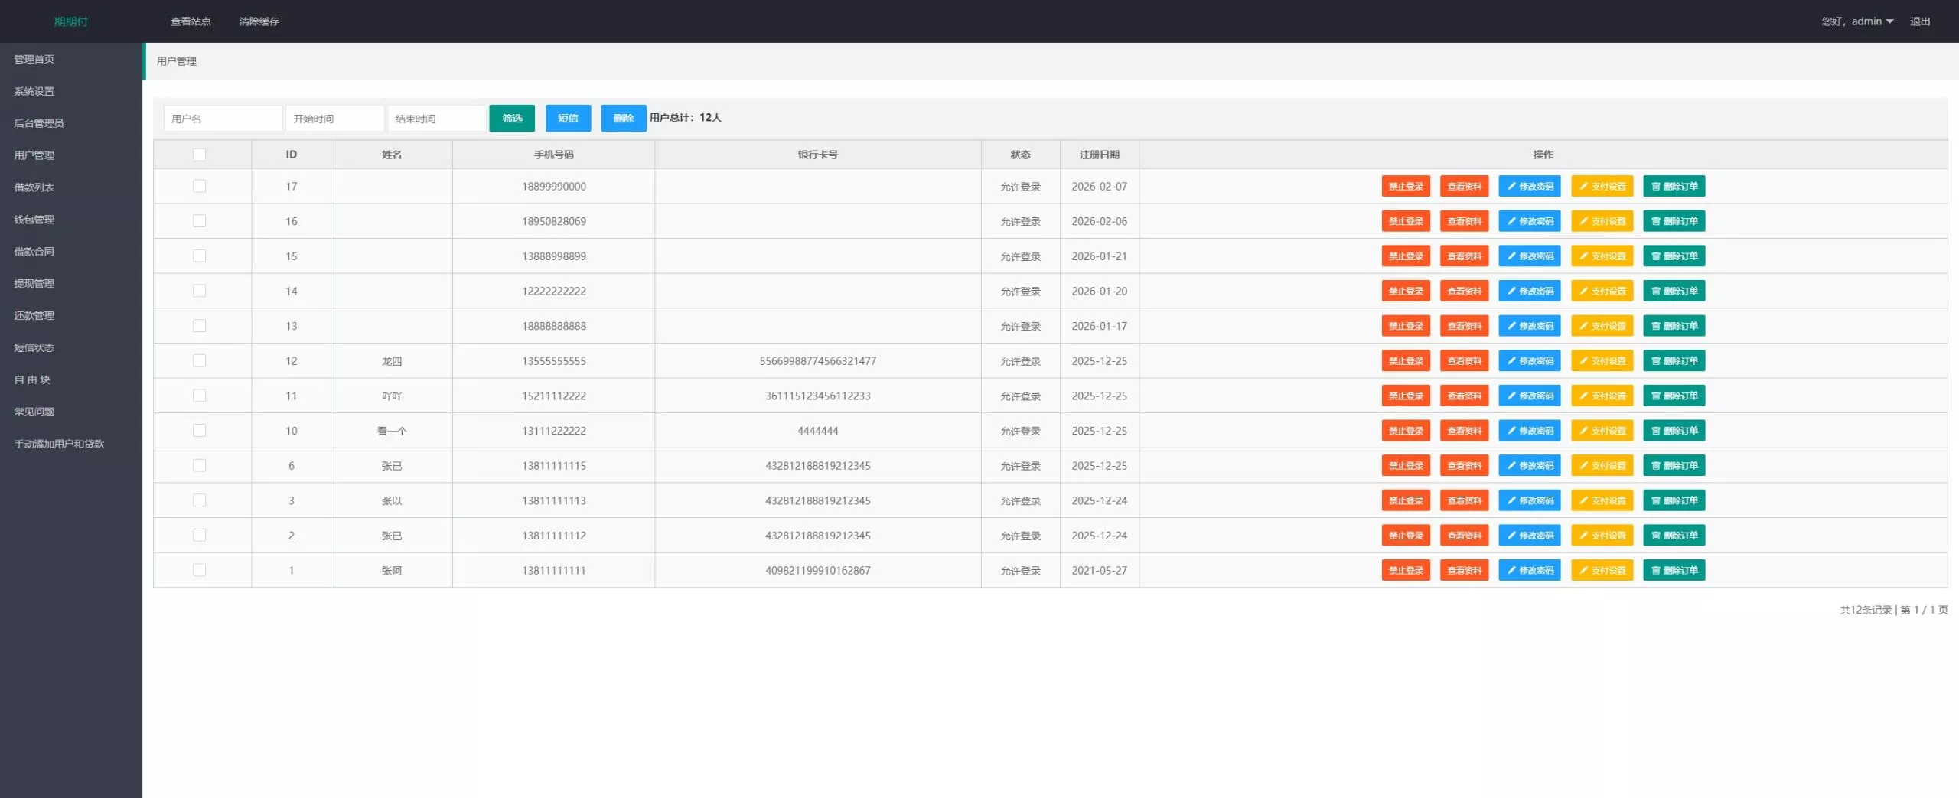This screenshot has width=1959, height=798.
Task: Open the 开始时间 date picker field
Action: pyautogui.click(x=334, y=119)
